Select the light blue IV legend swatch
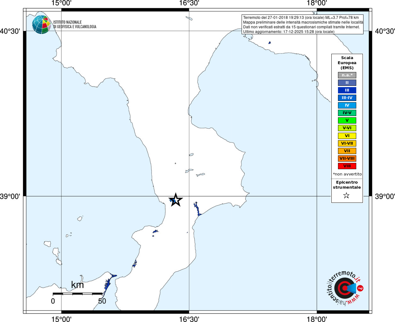 pos(347,105)
